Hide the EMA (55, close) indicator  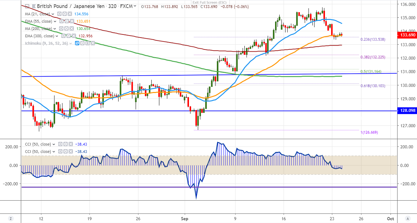point(62,21)
